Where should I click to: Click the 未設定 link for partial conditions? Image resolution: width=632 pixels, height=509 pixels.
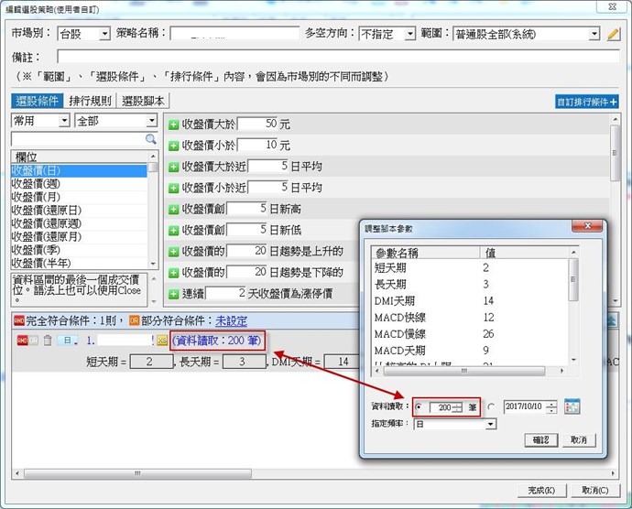231,321
